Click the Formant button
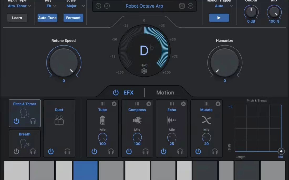 [73, 18]
